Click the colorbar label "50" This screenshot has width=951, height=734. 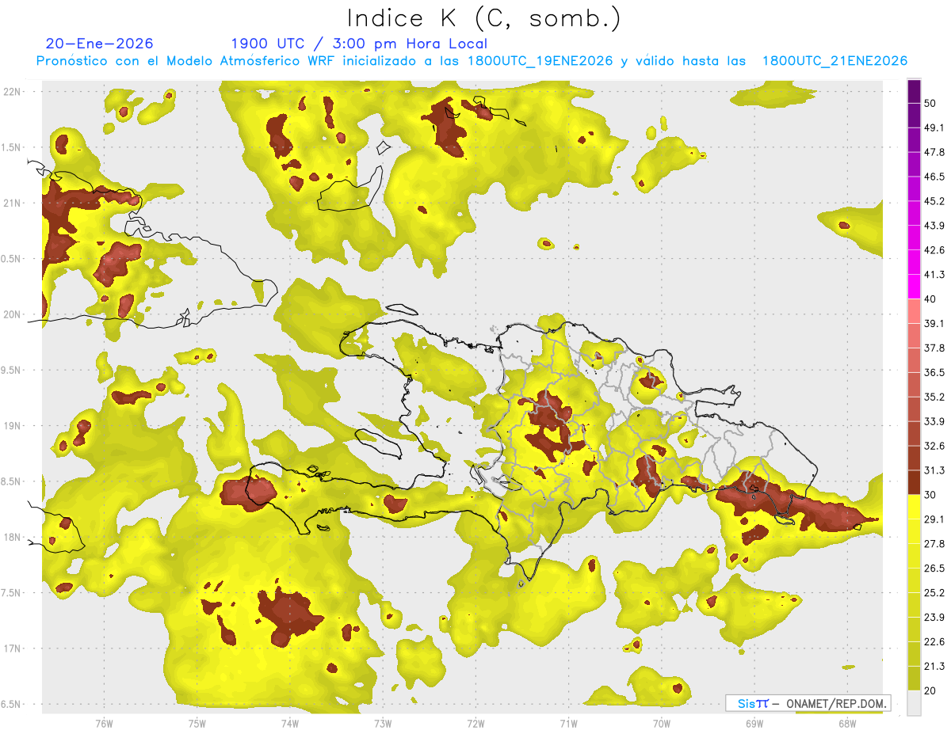(x=930, y=104)
